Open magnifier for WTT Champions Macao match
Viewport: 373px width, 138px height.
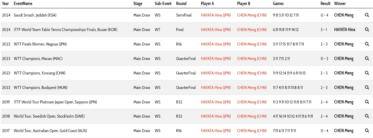pyautogui.click(x=367, y=59)
